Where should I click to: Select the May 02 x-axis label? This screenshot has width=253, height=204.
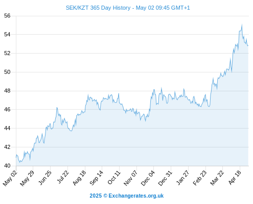pos(10,178)
